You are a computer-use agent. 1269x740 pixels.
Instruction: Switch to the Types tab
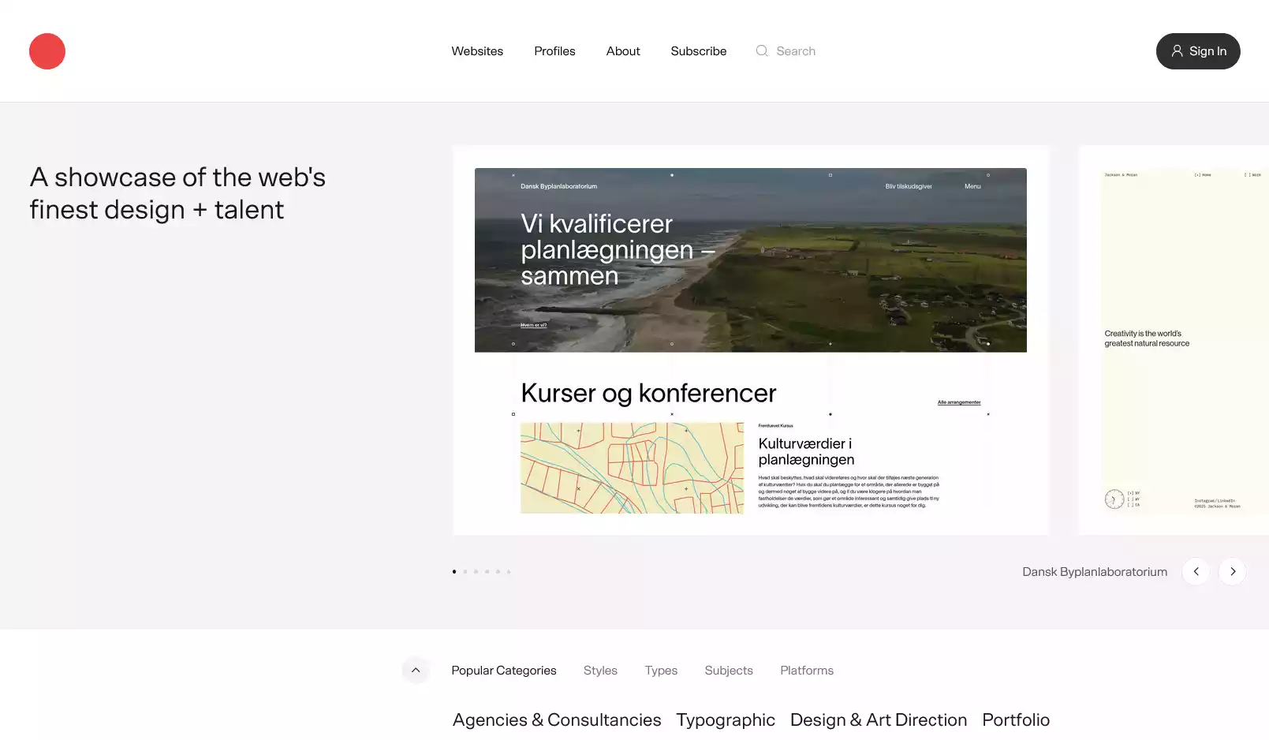click(x=661, y=671)
